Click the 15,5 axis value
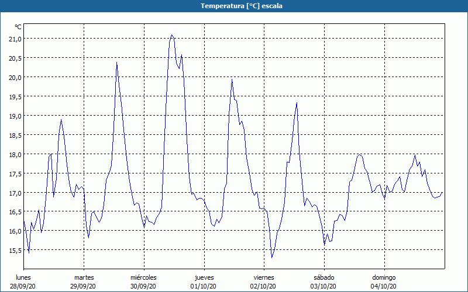468x292 pixels. tap(15, 251)
